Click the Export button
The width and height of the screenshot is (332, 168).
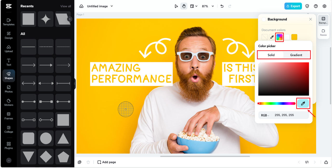293,6
